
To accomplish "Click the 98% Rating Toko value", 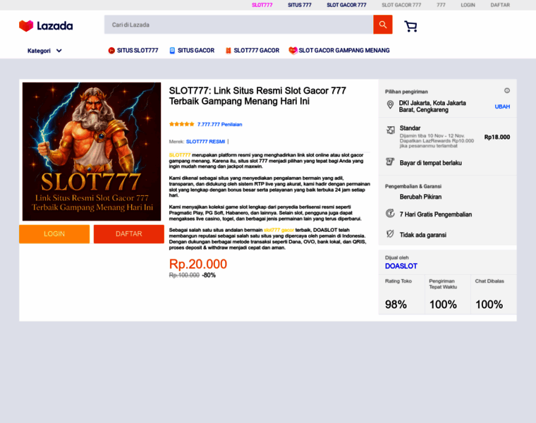I will pos(396,305).
